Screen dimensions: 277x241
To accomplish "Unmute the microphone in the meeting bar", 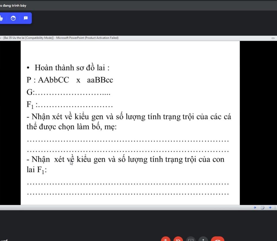I will pyautogui.click(x=166, y=239).
